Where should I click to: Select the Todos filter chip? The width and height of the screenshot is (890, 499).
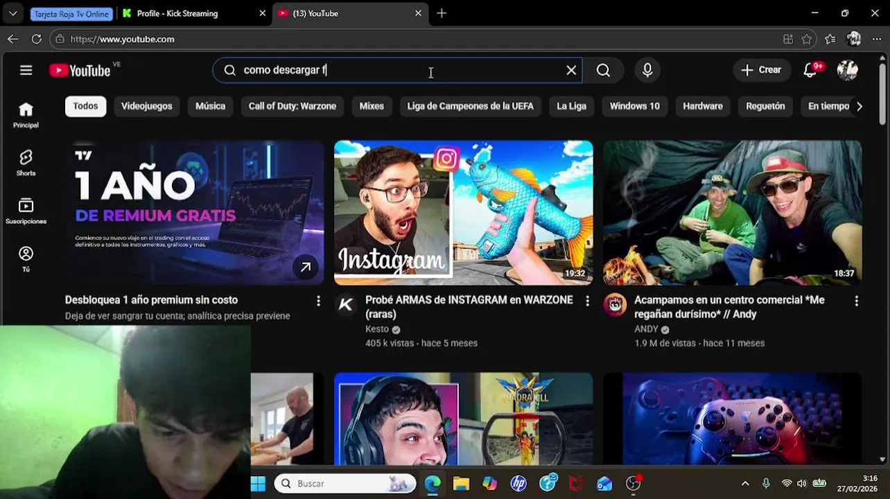85,106
